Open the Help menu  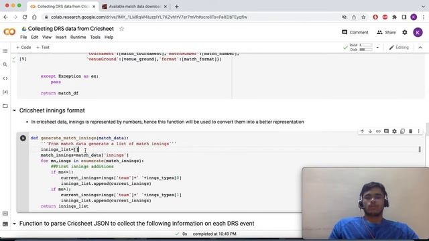pos(109,37)
